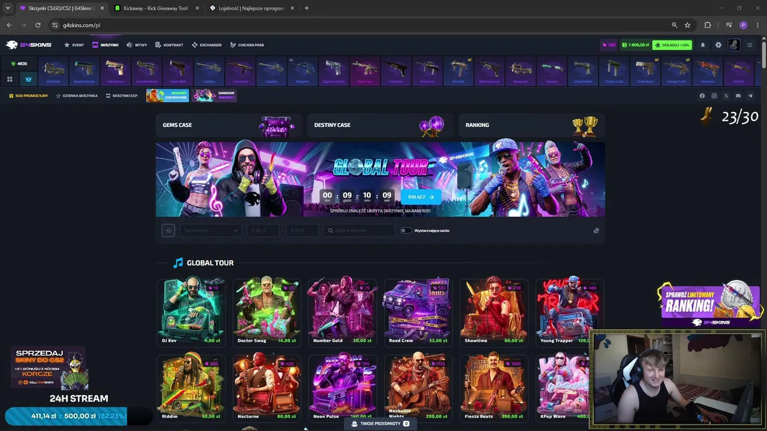Click the Nowość Chicken Pass banner

(167, 96)
